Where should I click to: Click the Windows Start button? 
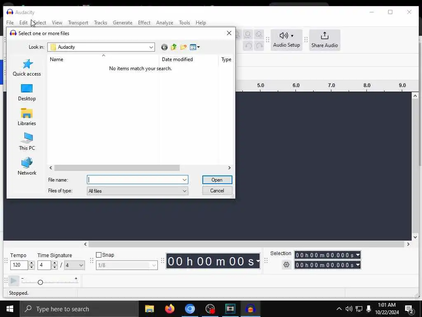[x=10, y=309]
